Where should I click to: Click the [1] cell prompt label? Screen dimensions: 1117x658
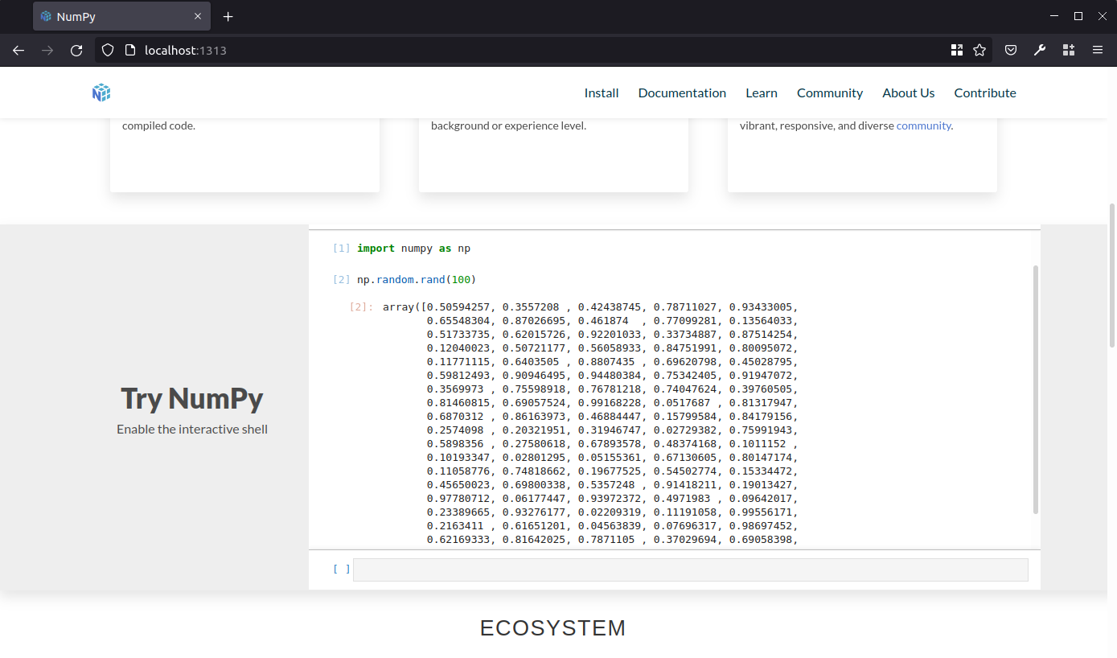click(342, 249)
